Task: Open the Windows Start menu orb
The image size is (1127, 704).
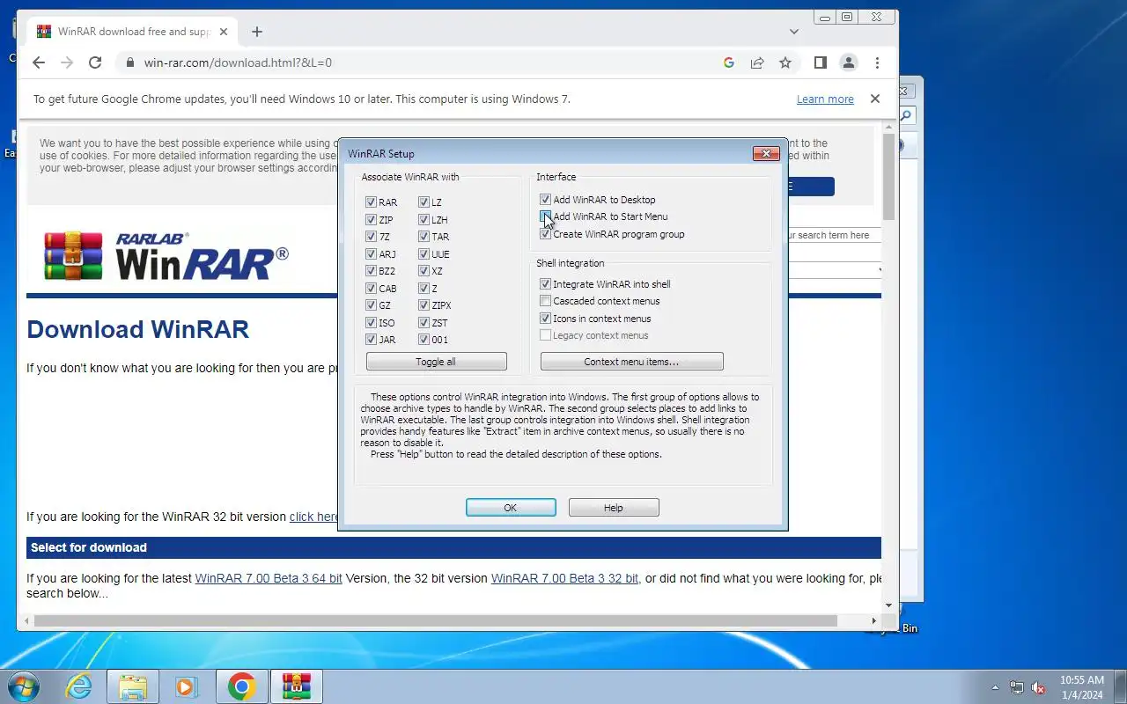Action: 24,686
